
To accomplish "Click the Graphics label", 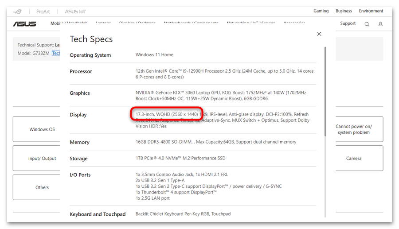I will [80, 93].
